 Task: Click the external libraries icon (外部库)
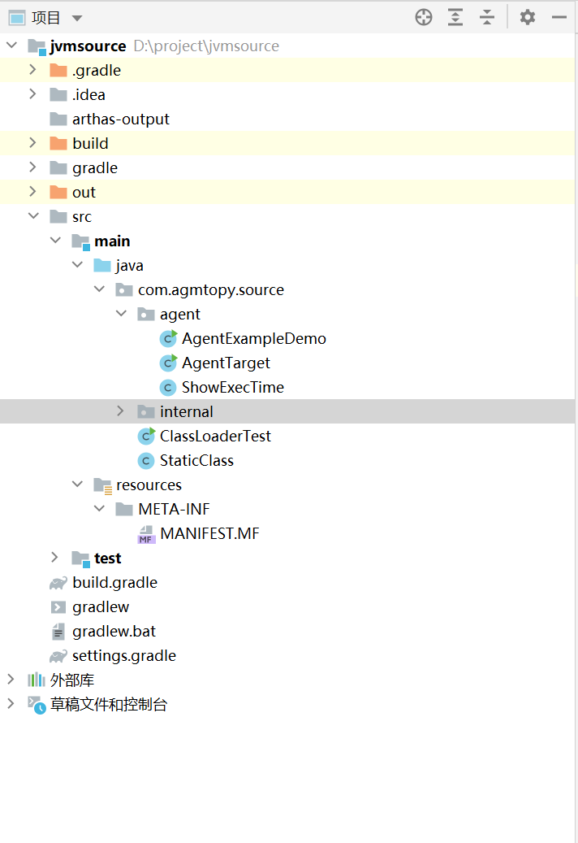(x=37, y=680)
